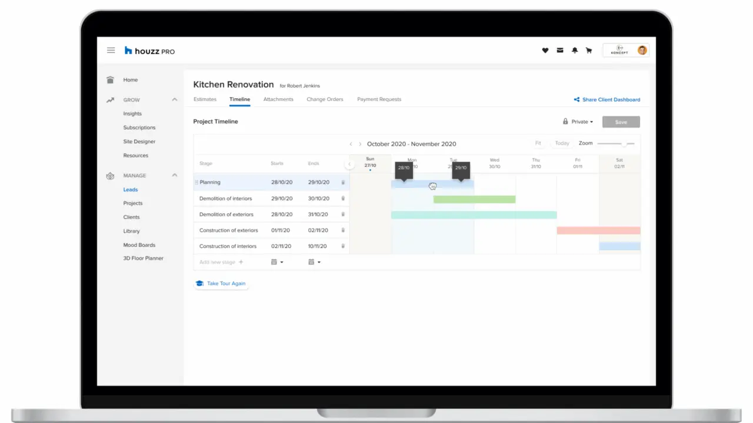Viewport: 753px width, 423px height.
Task: Open shopping cart icon
Action: click(x=589, y=51)
